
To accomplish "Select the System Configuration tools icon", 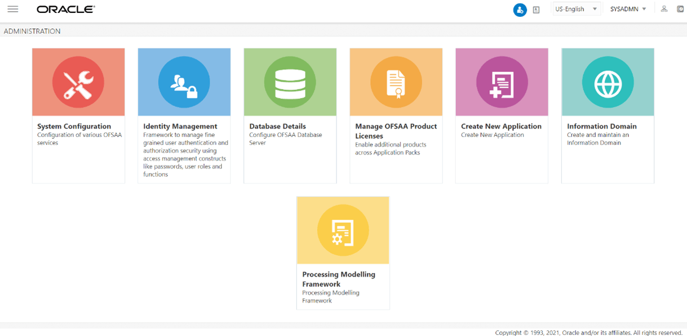I will tap(78, 82).
